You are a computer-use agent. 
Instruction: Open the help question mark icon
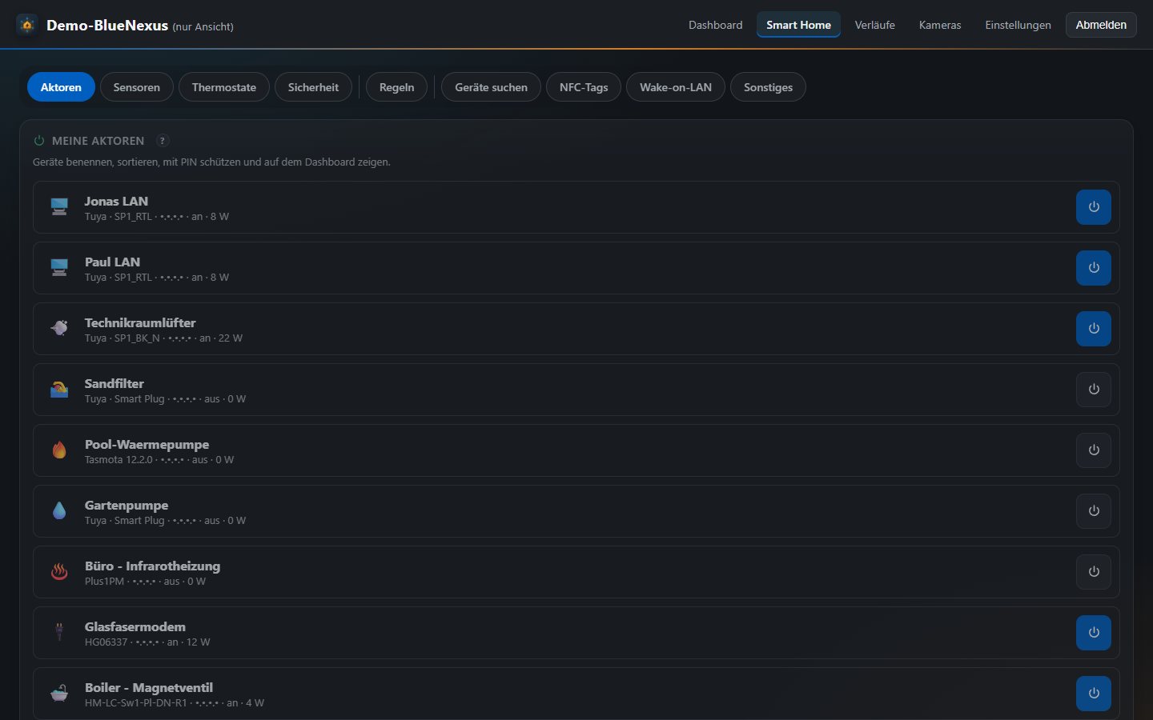(163, 141)
